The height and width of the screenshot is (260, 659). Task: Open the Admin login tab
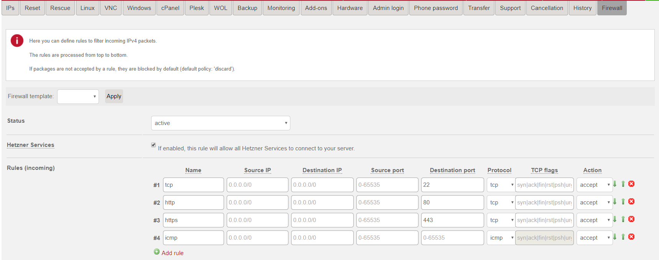click(x=388, y=8)
